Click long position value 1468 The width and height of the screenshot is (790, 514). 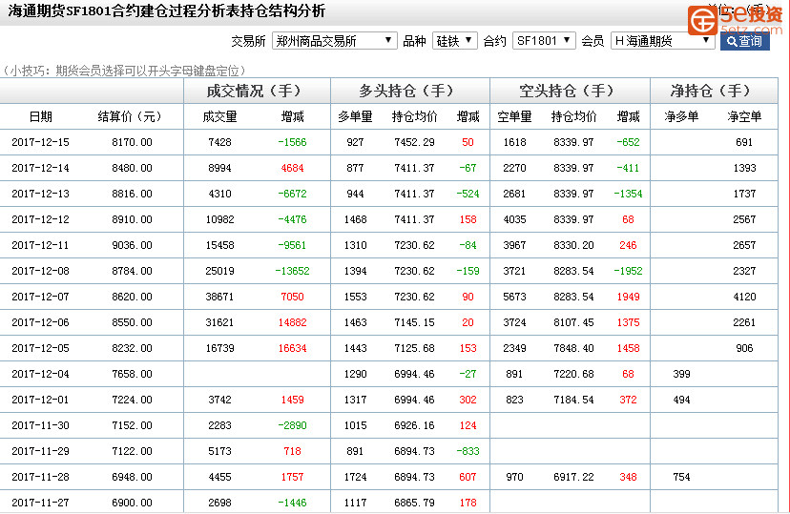(x=355, y=219)
